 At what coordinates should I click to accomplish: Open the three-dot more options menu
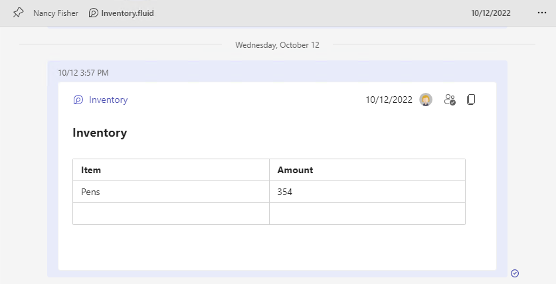pos(542,13)
